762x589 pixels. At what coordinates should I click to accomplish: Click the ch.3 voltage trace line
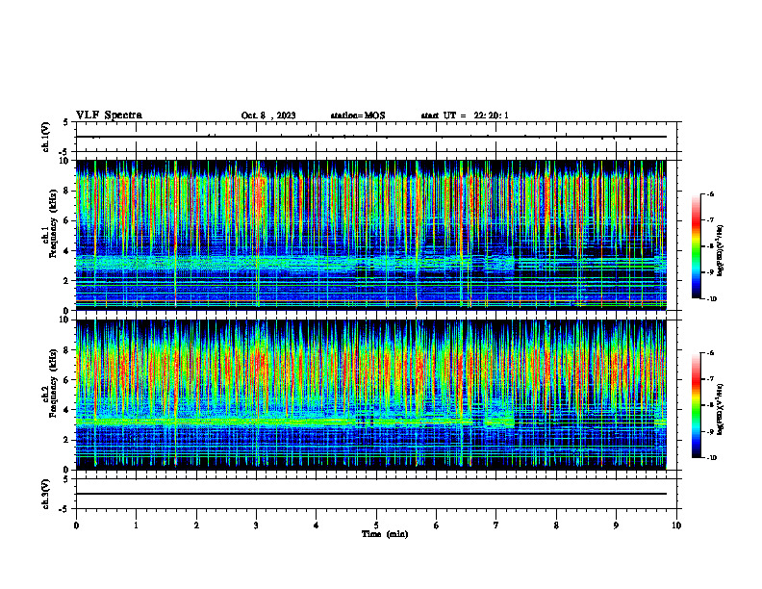click(x=370, y=494)
